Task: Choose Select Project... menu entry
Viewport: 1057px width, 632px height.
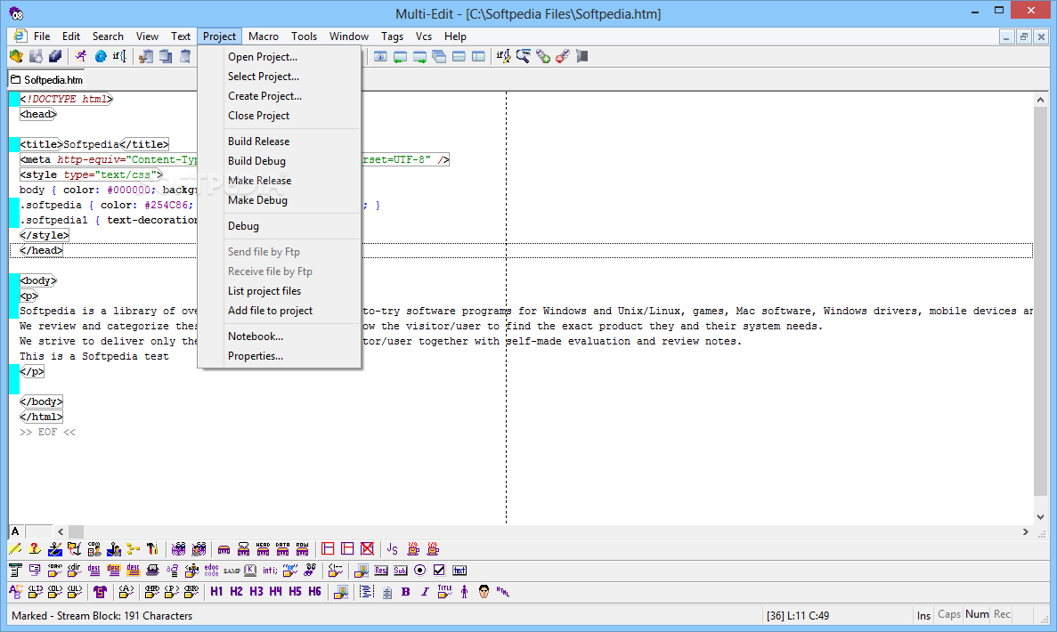Action: pyautogui.click(x=264, y=77)
